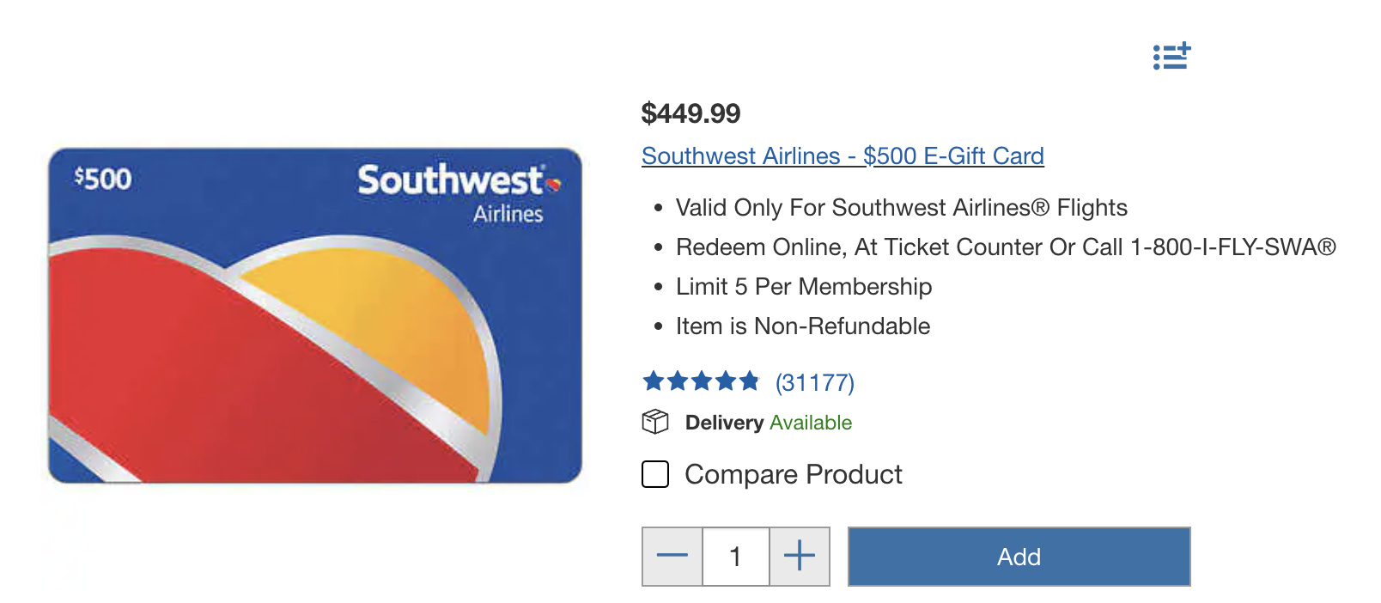Click the five-star rating icons
This screenshot has width=1381, height=603.
[x=701, y=381]
